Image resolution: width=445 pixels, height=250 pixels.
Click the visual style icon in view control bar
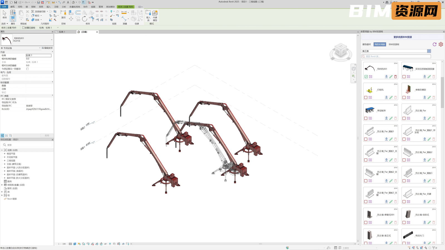pyautogui.click(x=75, y=244)
